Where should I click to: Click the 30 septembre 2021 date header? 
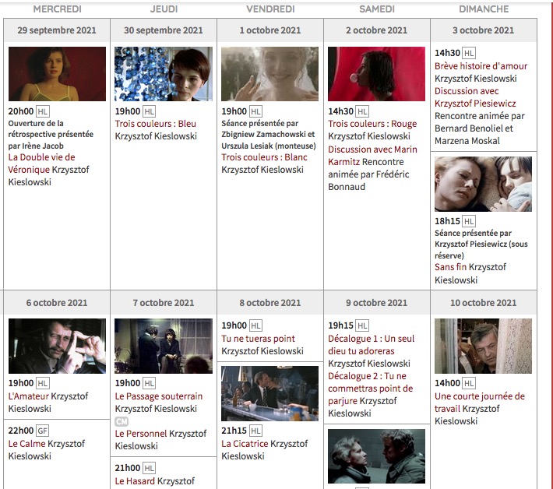(x=164, y=30)
